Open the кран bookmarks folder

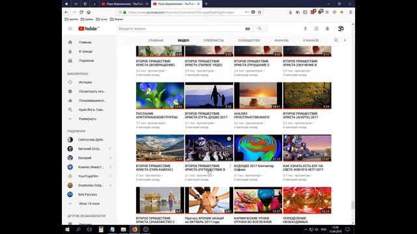[x=87, y=19]
